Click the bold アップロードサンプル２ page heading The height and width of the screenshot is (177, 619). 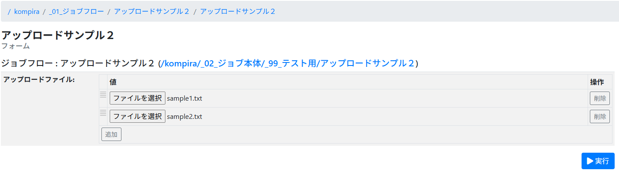[x=57, y=35]
